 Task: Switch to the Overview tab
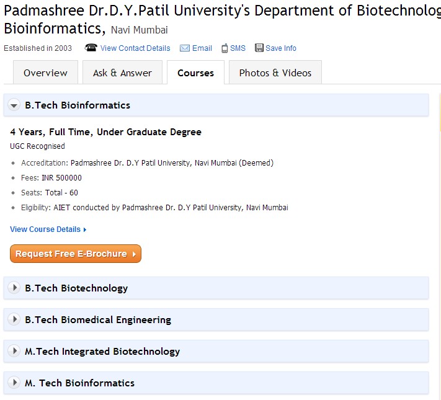click(x=45, y=73)
